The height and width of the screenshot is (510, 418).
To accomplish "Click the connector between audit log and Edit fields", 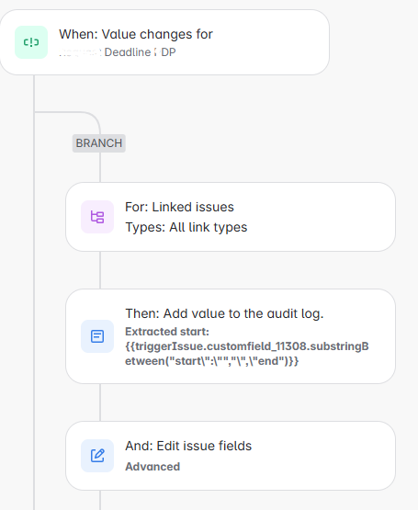I will [100, 402].
